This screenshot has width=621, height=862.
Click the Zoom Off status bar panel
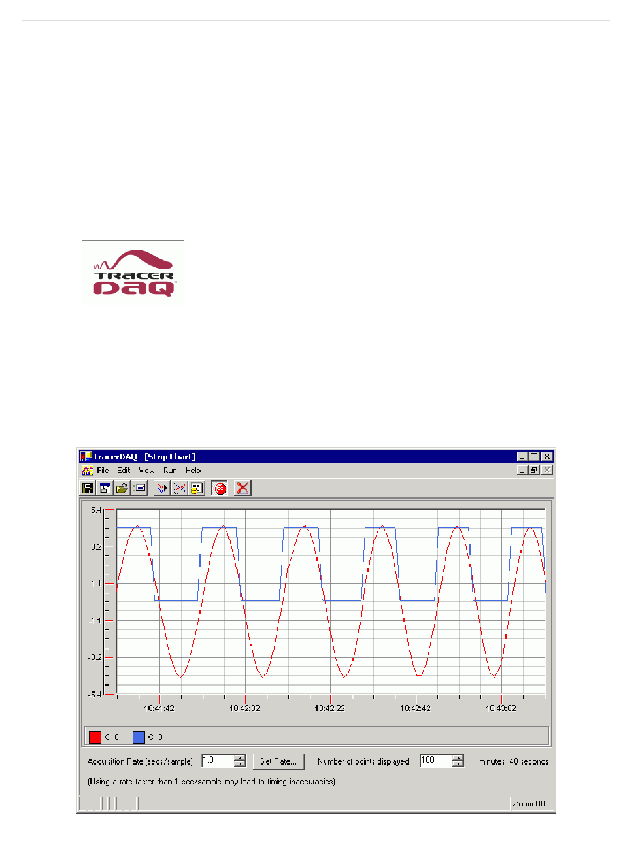tap(531, 804)
